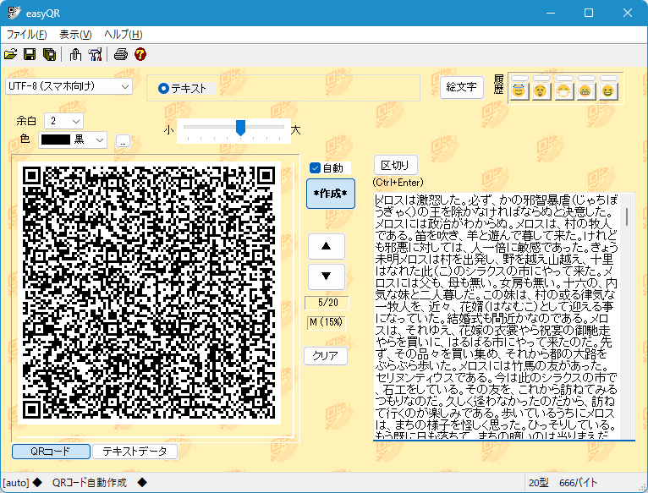Switch to the テキストデータ tab
Image resolution: width=648 pixels, height=493 pixels.
pyautogui.click(x=135, y=452)
